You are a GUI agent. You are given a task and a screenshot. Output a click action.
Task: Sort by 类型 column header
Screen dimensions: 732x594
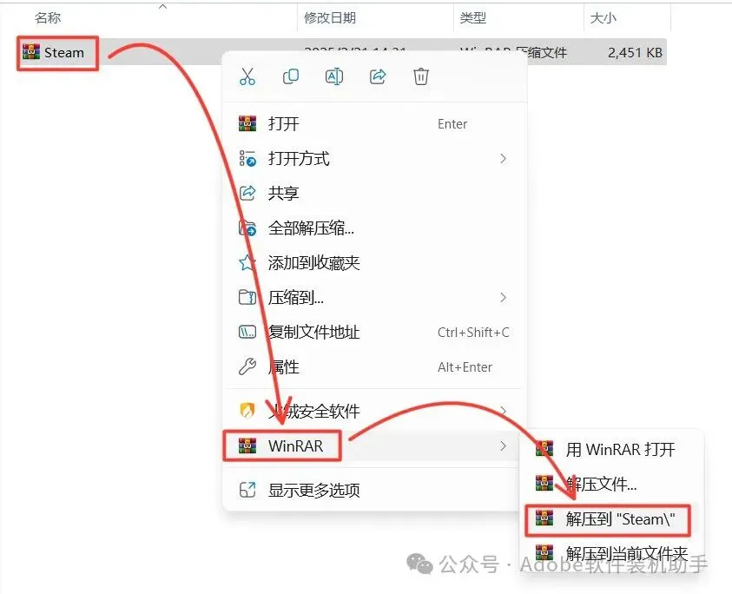tap(473, 17)
